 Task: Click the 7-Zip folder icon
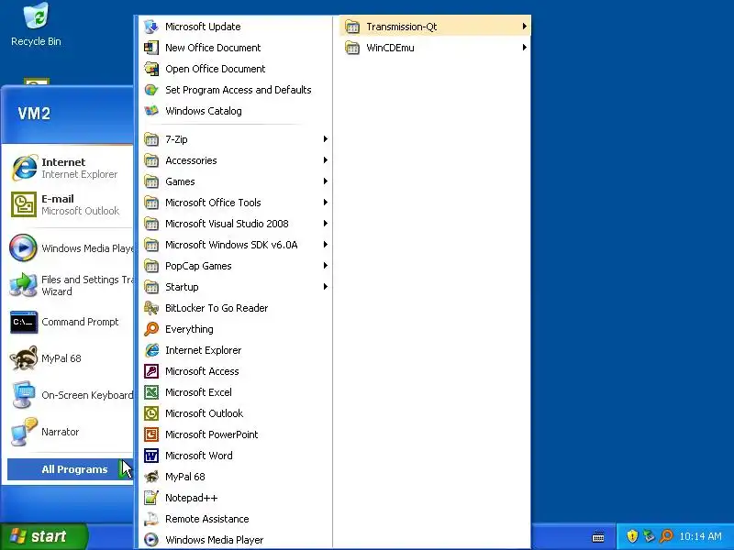click(151, 139)
